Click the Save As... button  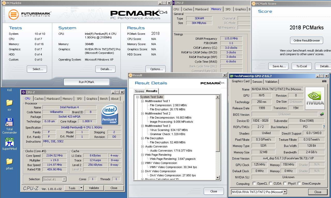coord(279,66)
